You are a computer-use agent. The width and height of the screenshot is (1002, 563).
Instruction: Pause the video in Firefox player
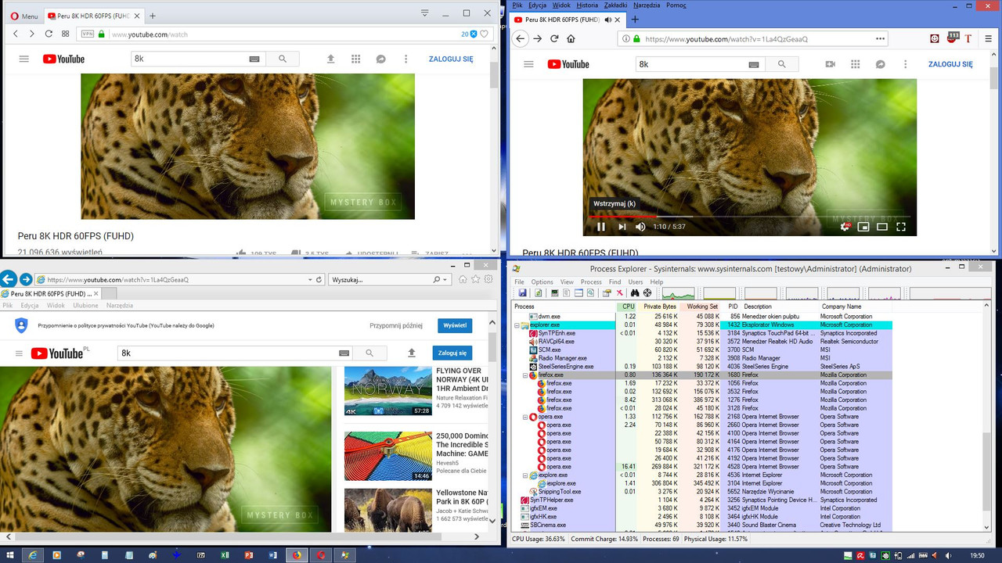pos(601,227)
